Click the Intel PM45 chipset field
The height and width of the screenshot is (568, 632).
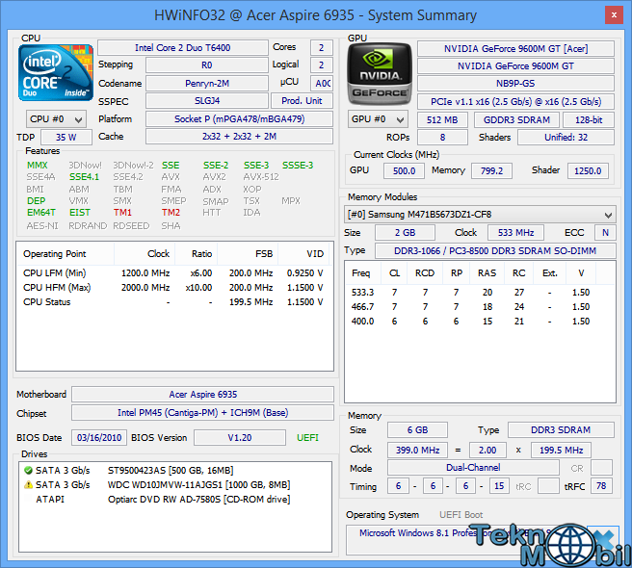click(x=202, y=413)
